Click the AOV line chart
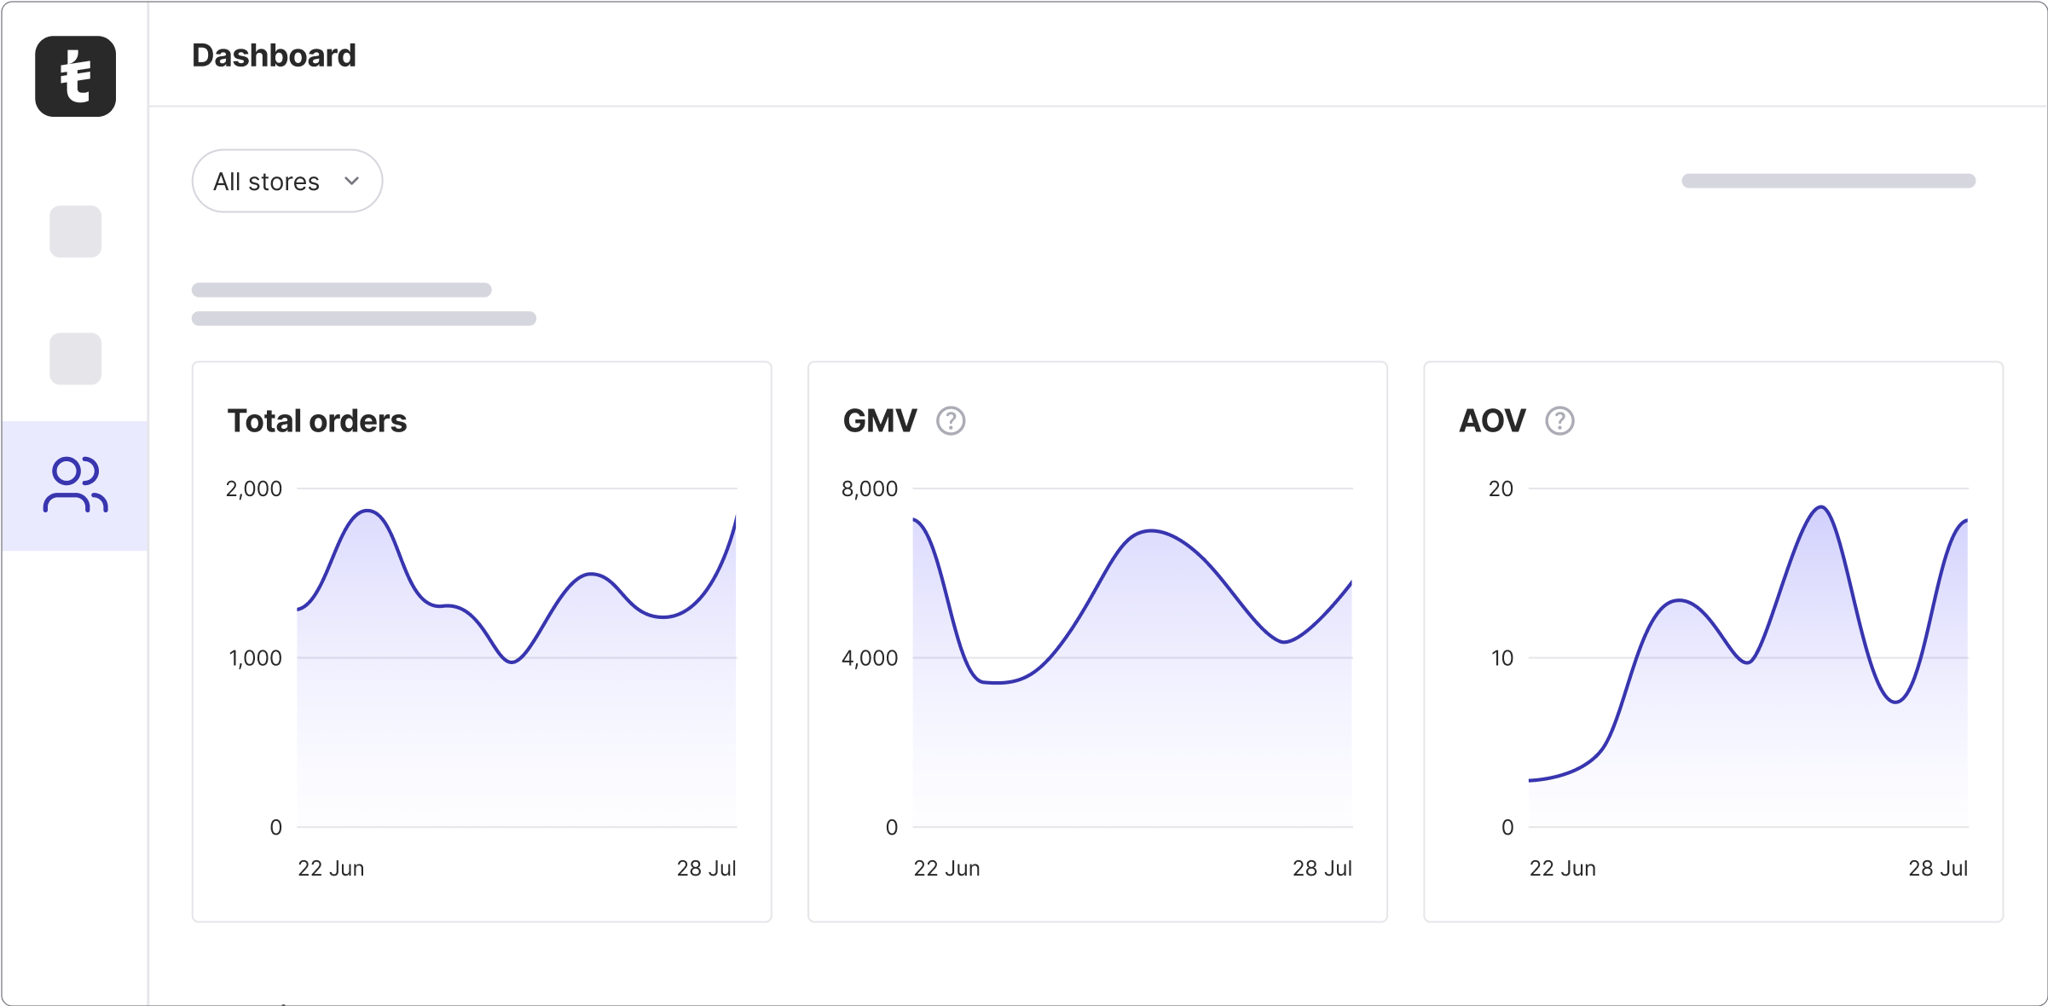Screen dimensions: 2048x1006 click(1749, 657)
